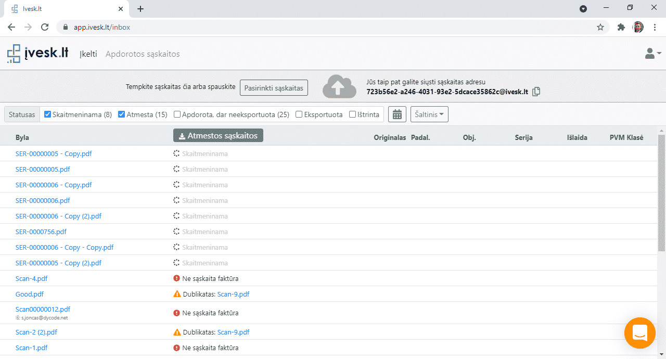The width and height of the screenshot is (666, 359).
Task: Open the orange chat support widget
Action: tap(639, 333)
